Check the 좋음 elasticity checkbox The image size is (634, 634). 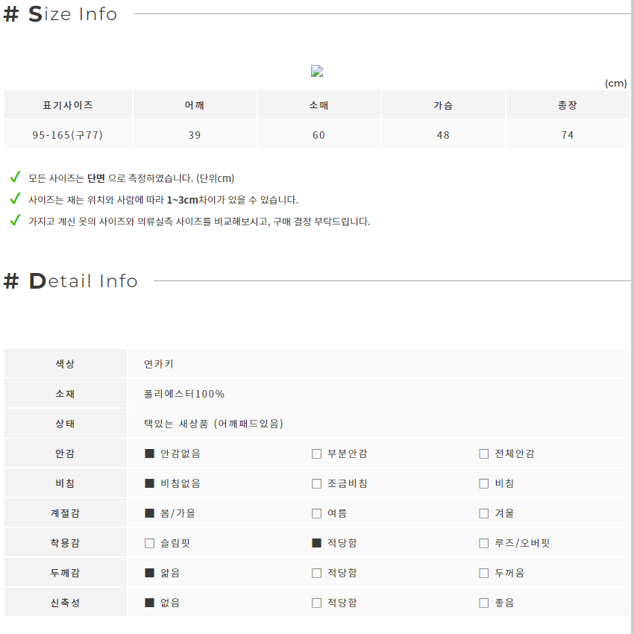tap(483, 603)
